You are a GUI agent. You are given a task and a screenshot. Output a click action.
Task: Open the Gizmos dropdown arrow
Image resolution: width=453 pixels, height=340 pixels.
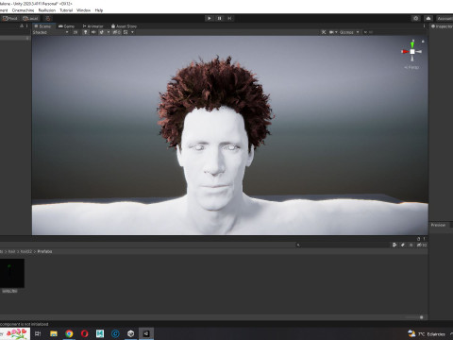coord(358,32)
